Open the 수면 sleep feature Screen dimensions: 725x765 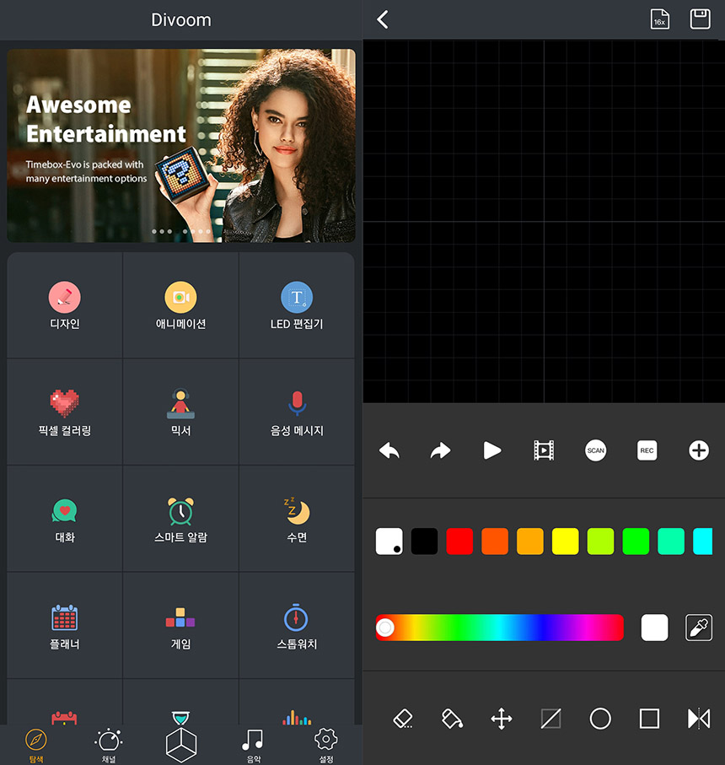tap(297, 519)
